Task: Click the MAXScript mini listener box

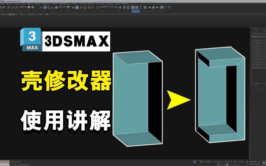Action: pyautogui.click(x=5, y=163)
